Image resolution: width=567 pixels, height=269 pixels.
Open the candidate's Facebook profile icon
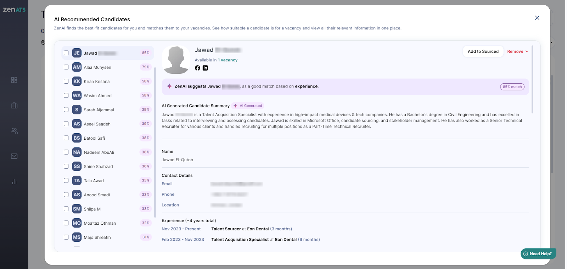click(x=197, y=68)
